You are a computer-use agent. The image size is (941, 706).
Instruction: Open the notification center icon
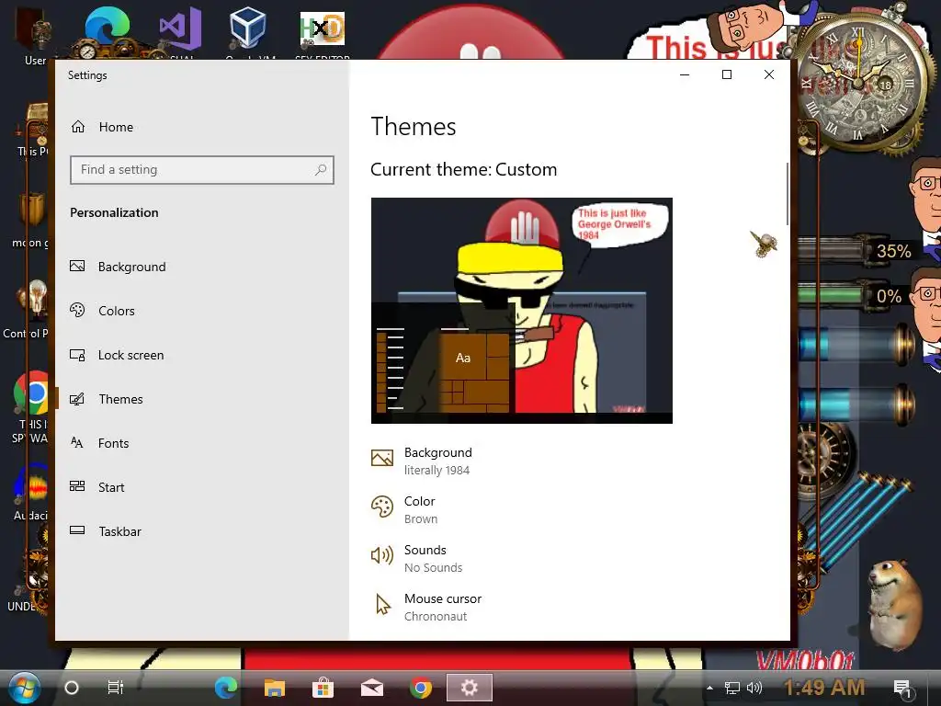pos(902,689)
